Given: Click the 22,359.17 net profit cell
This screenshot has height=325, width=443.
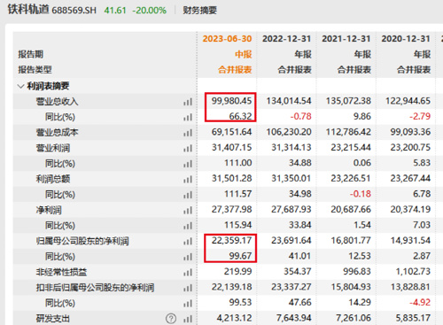Looking at the screenshot, I should click(231, 240).
